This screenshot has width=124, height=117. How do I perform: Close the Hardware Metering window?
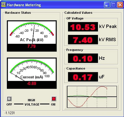120,5
